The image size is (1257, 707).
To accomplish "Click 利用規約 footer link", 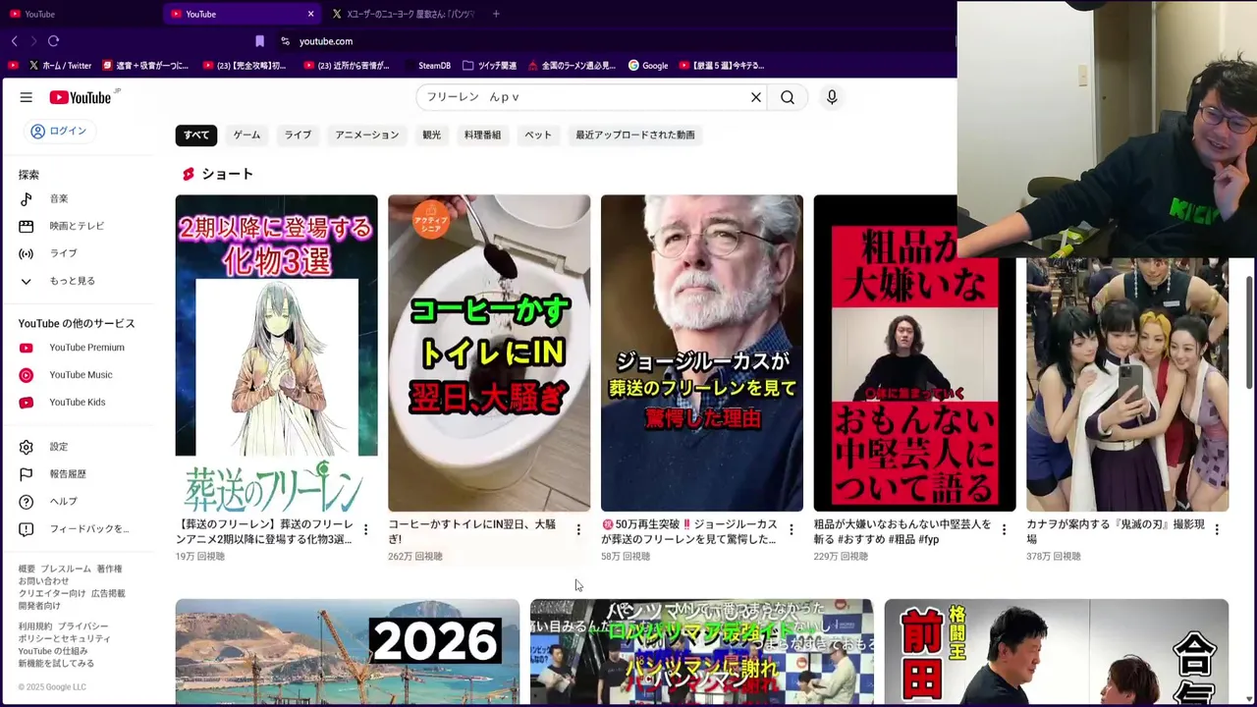I will [34, 626].
